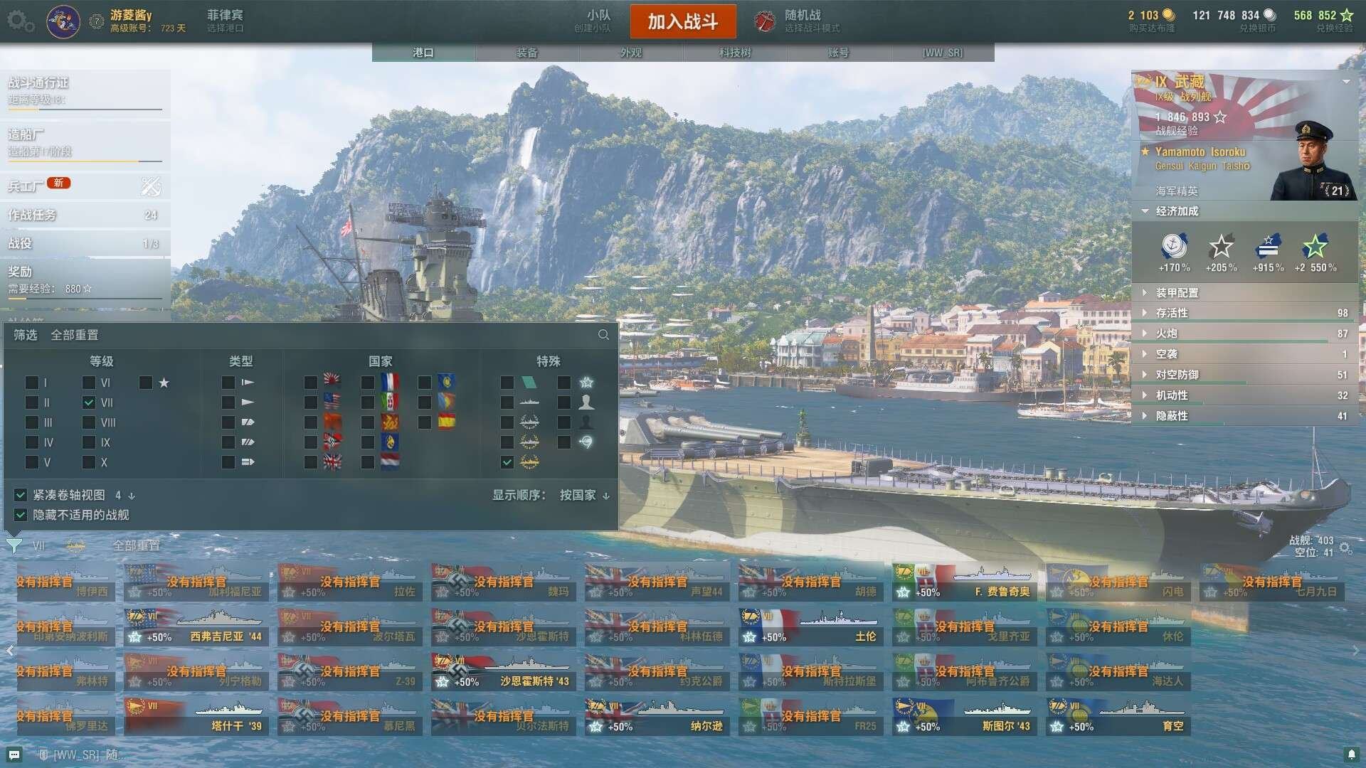
Task: Click the armory crossed tools icon
Action: pos(151,186)
